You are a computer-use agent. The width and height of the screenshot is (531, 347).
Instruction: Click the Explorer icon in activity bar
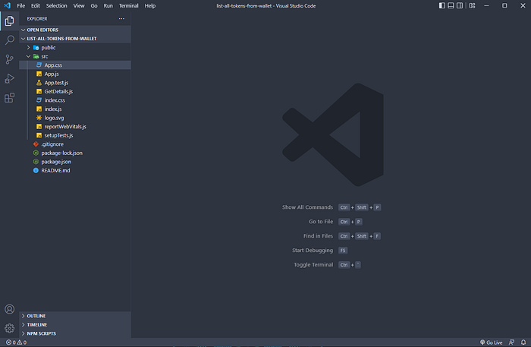point(9,21)
